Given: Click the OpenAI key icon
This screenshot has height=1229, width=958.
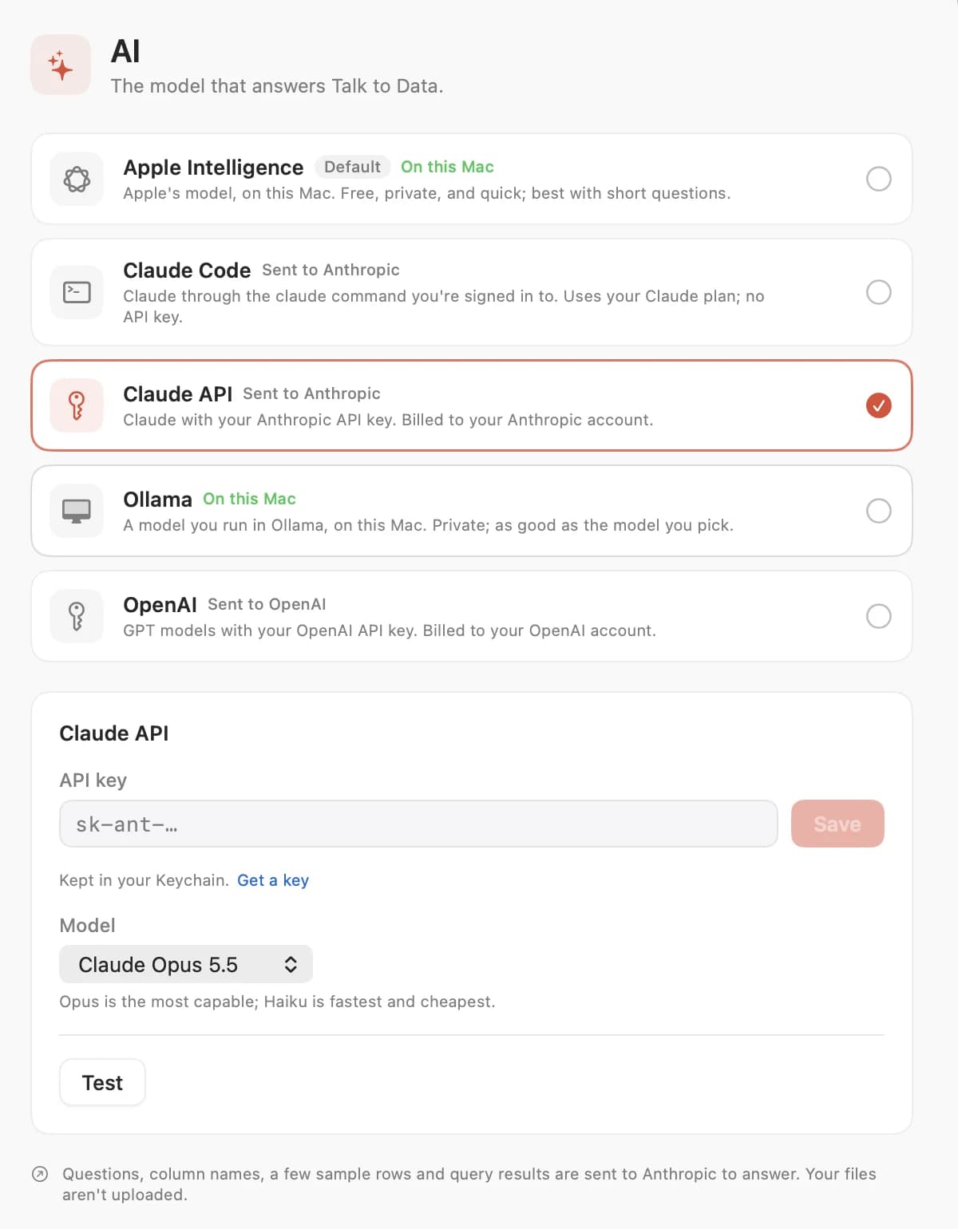Looking at the screenshot, I should (77, 616).
